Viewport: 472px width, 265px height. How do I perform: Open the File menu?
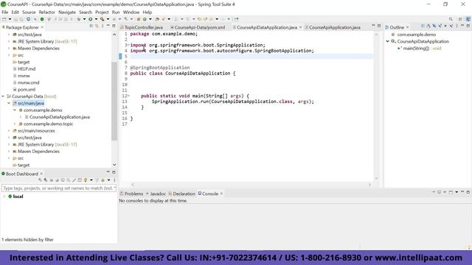[x=5, y=12]
